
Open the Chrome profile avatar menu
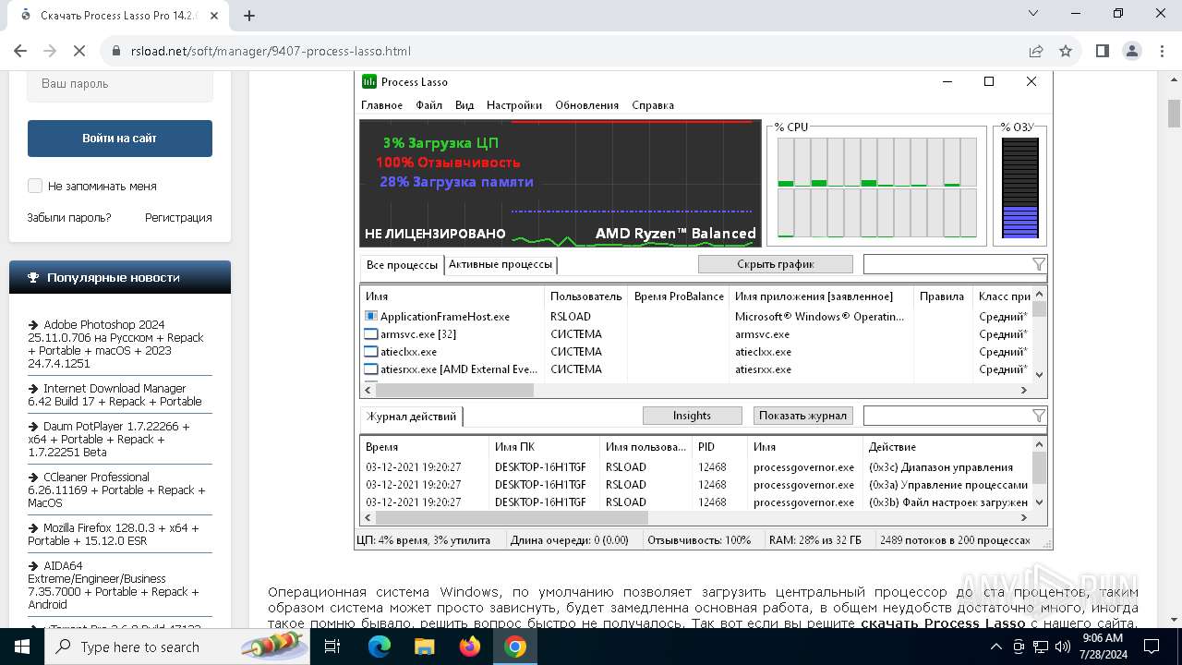pos(1131,51)
